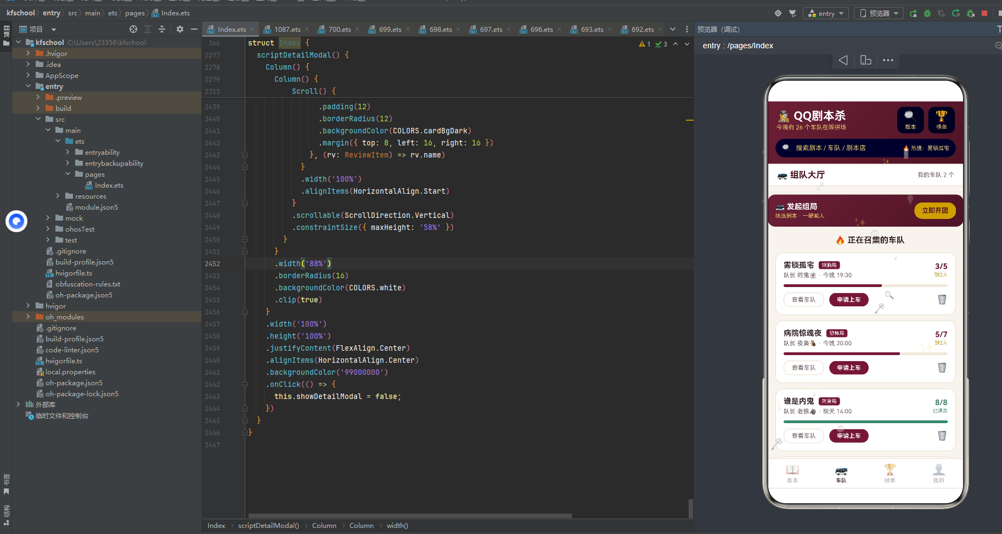Click the 搜索剧本 search field in preview
The image size is (1002, 534).
[866, 148]
